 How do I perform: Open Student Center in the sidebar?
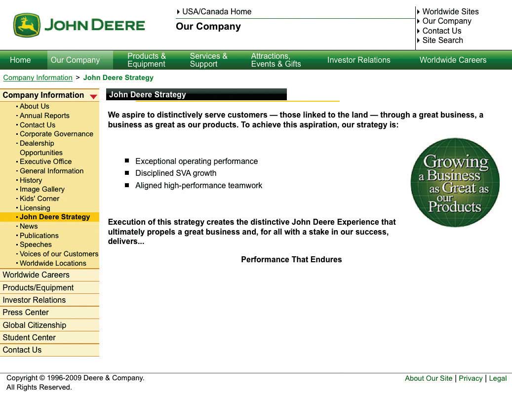click(50, 338)
